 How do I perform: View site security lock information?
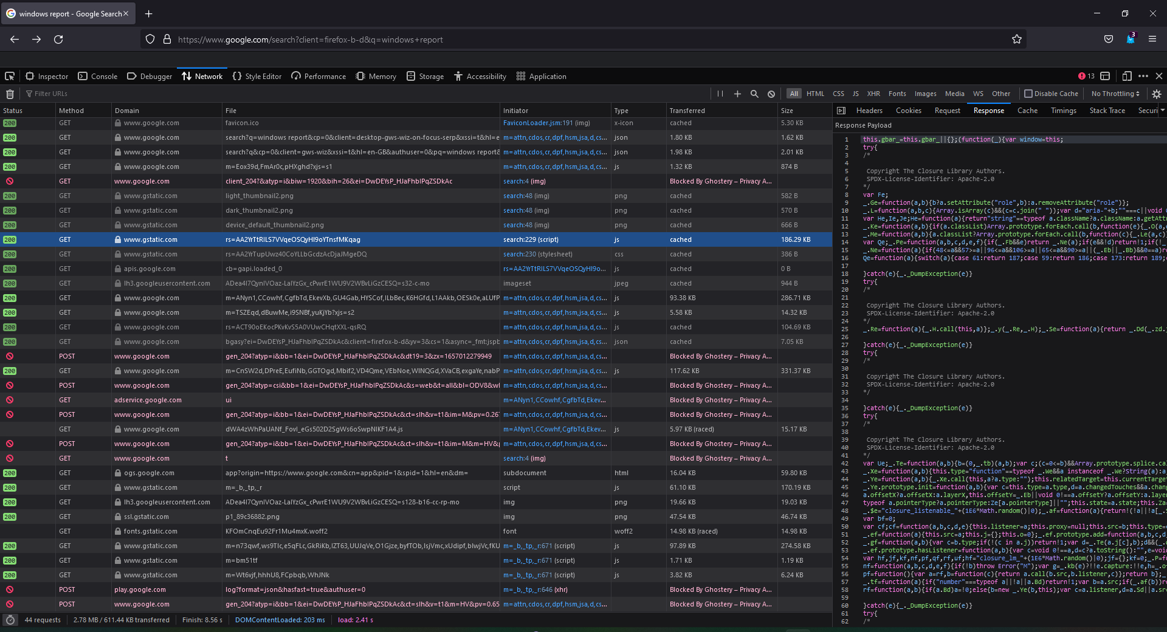tap(167, 39)
